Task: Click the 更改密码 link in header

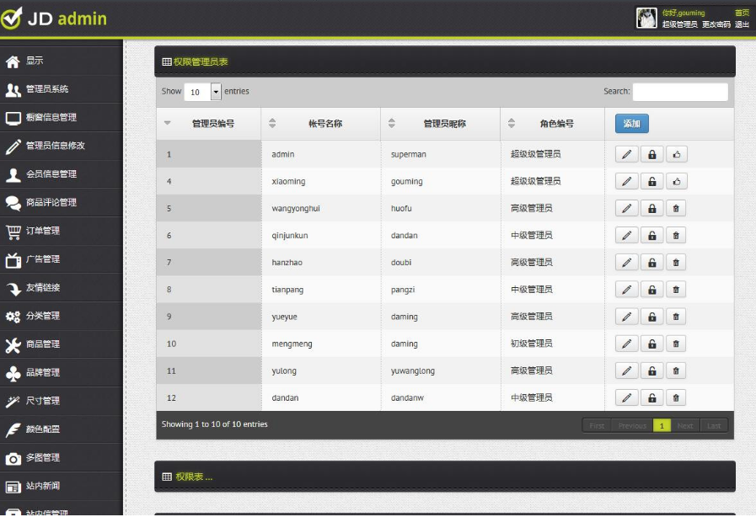Action: tap(716, 24)
